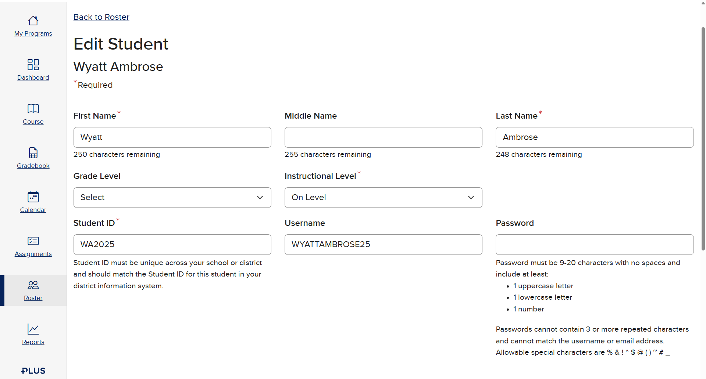
Task: Open the Assignments checklist icon
Action: click(x=33, y=241)
